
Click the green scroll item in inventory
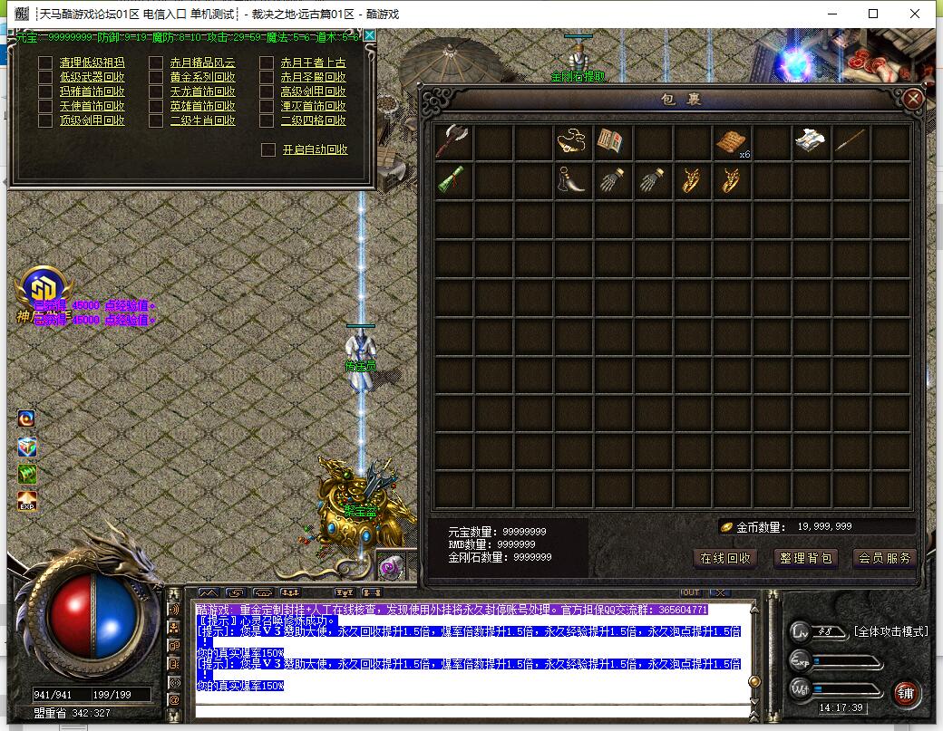[453, 181]
